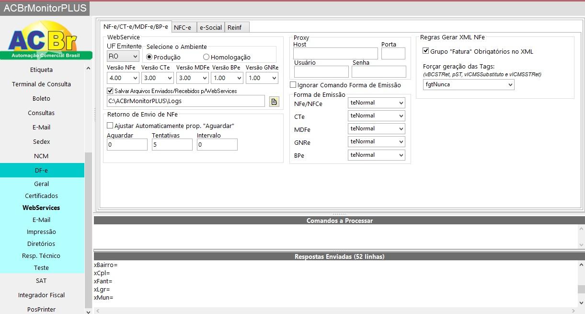Select the DF-e sidebar section
585x314 pixels.
42,170
